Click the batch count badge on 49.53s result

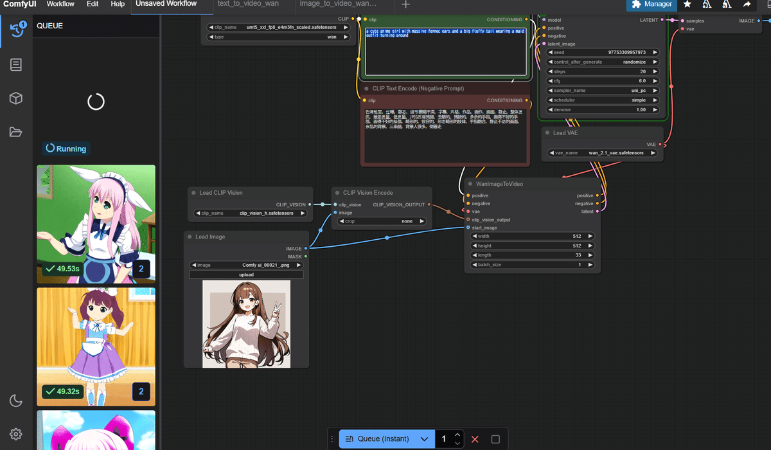coord(141,269)
